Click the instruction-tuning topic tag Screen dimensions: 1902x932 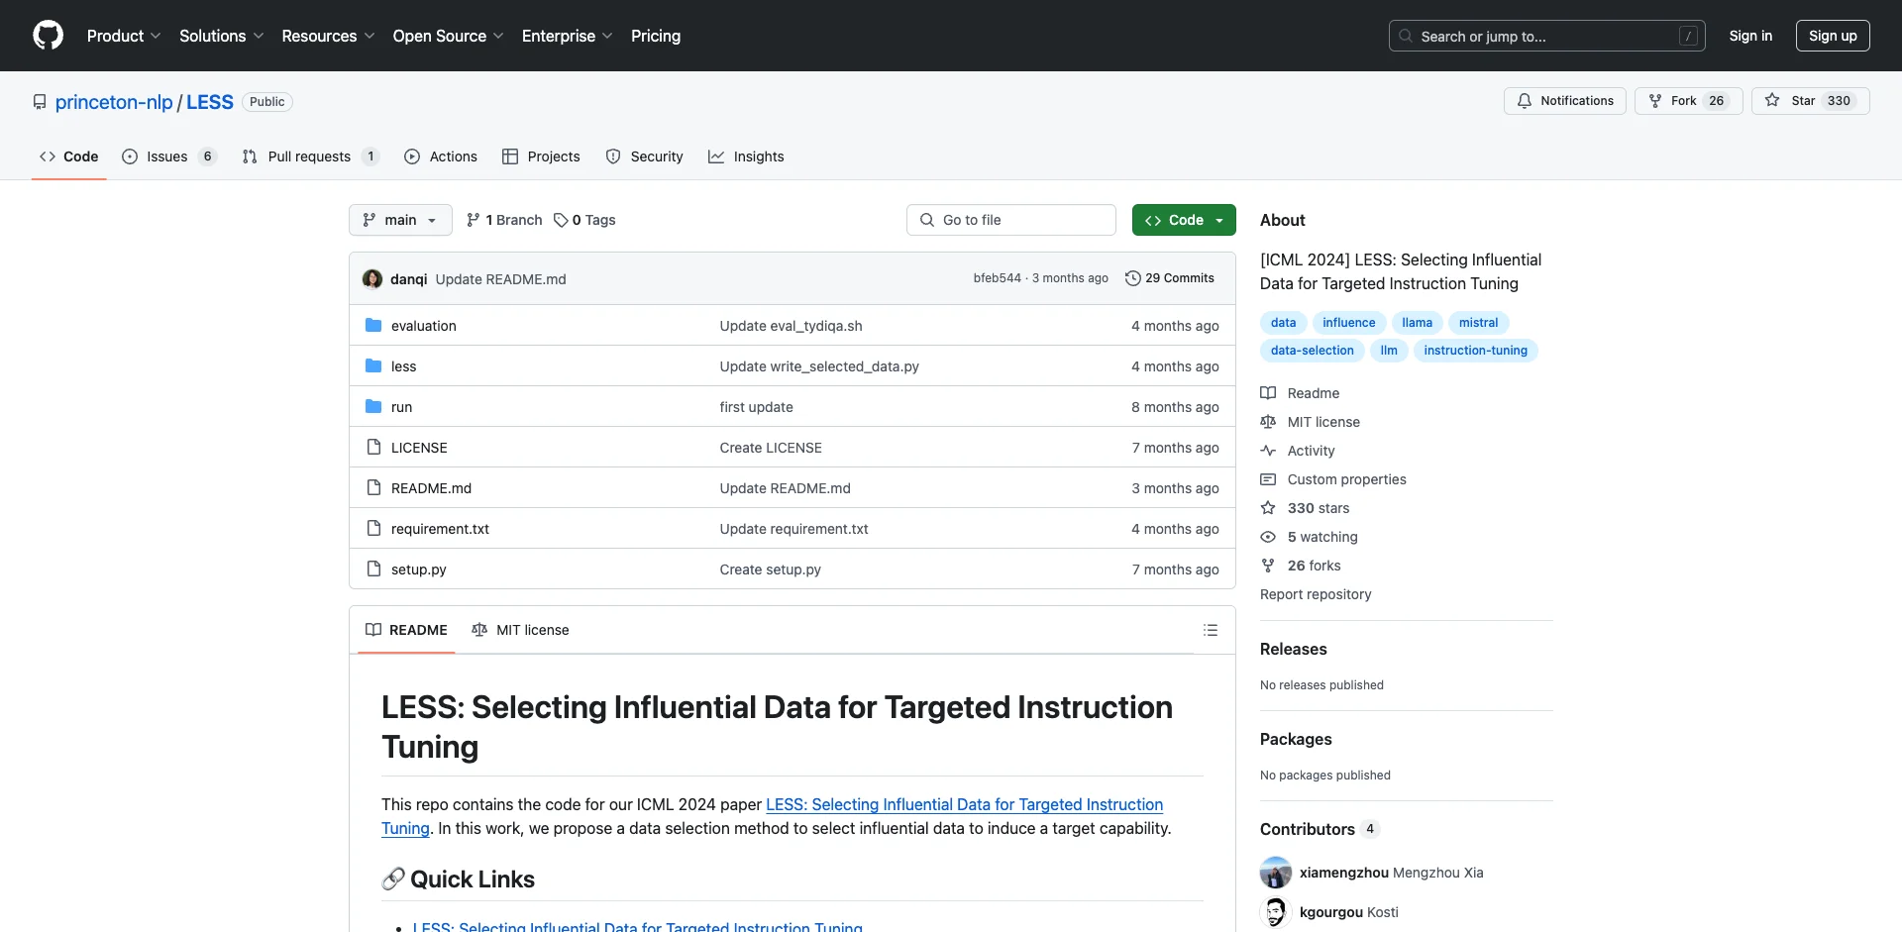1475,351
